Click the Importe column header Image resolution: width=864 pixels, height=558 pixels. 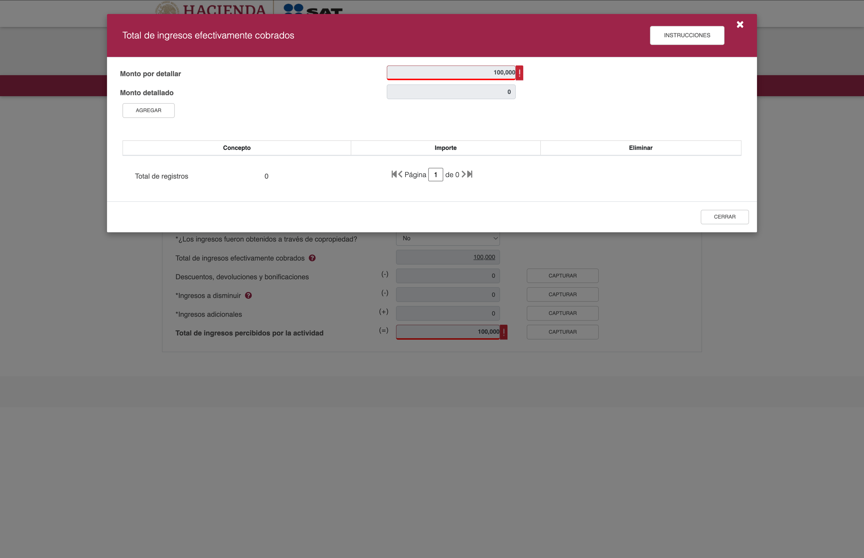pyautogui.click(x=445, y=148)
